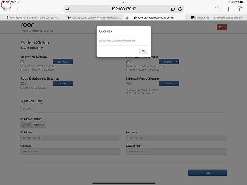This screenshot has width=247, height=185.
Task: Select the Ethernet networking tab
Action: click(27, 109)
